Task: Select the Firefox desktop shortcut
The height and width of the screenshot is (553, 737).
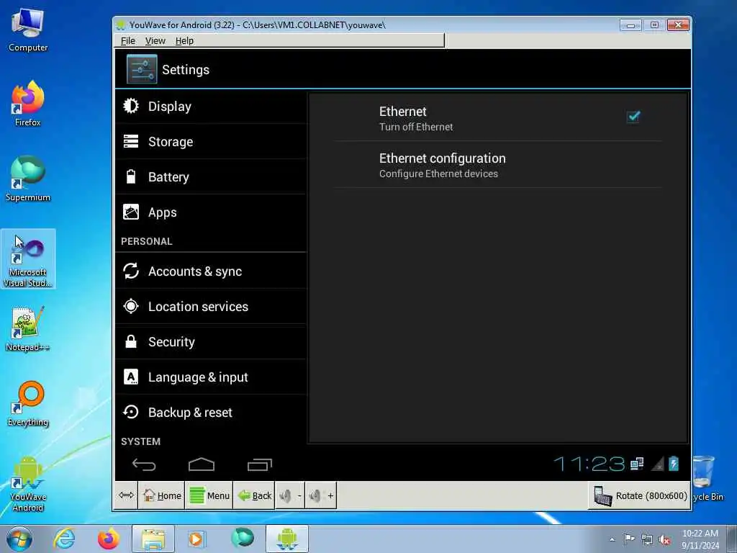Action: click(28, 104)
